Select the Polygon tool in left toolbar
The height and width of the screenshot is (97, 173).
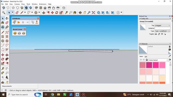[7, 41]
